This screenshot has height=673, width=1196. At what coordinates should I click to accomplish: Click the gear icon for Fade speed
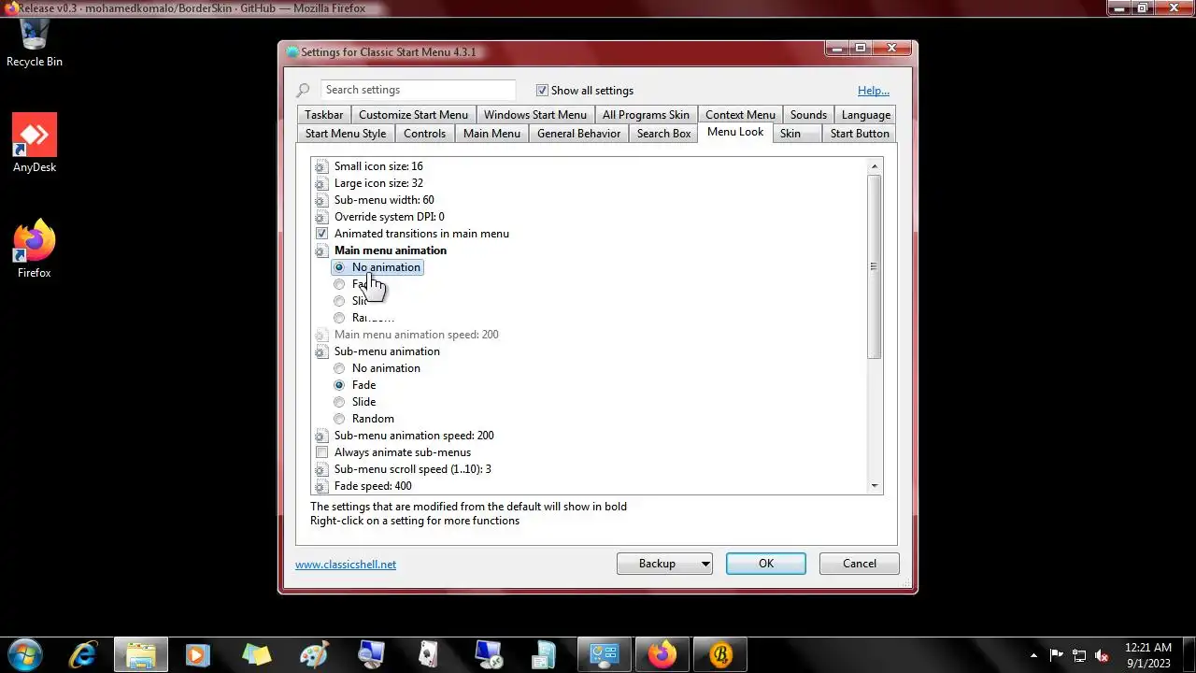click(x=321, y=486)
